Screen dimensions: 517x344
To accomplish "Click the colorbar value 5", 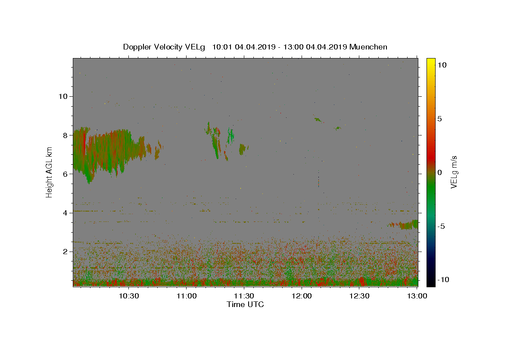I will (x=439, y=119).
